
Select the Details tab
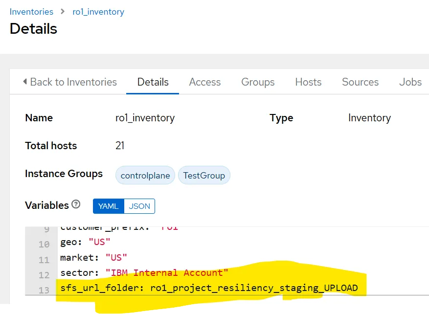(x=153, y=82)
